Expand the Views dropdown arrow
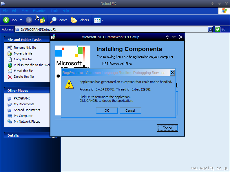230x172 pixels. click(x=102, y=20)
